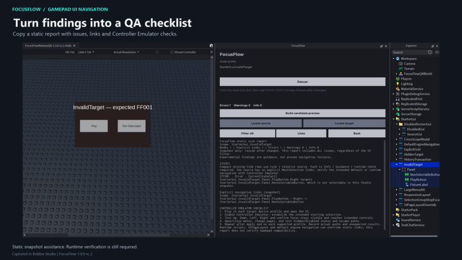
Task: Click the PlayButton icon in Explorer
Action: click(x=407, y=179)
